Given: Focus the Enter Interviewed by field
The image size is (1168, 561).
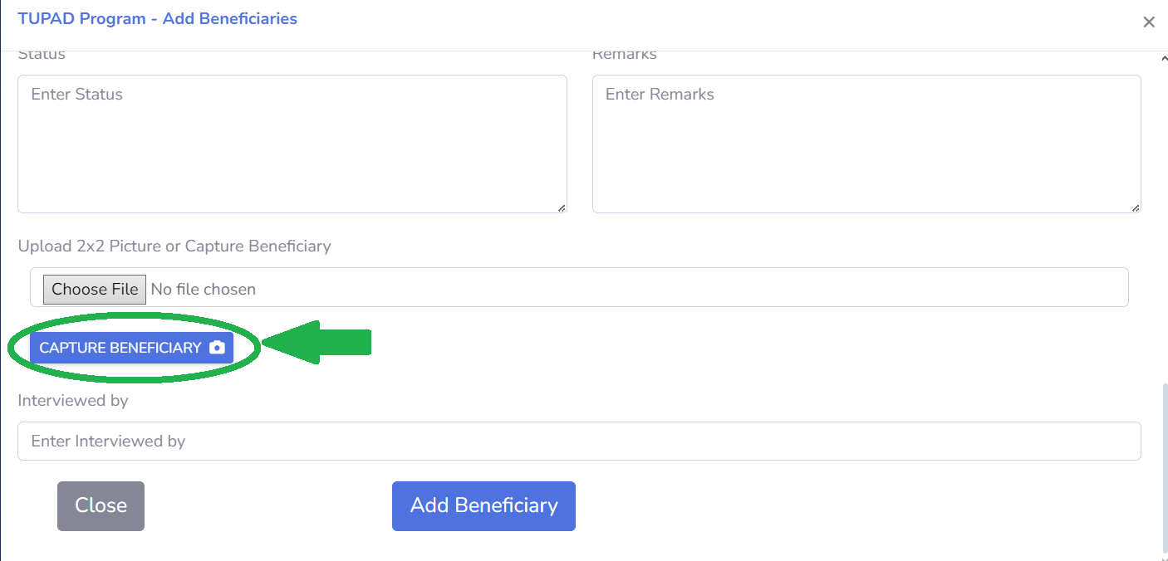Looking at the screenshot, I should [x=579, y=441].
